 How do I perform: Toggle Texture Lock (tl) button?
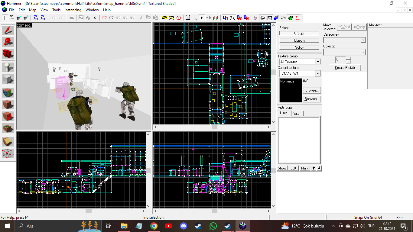click(x=202, y=18)
